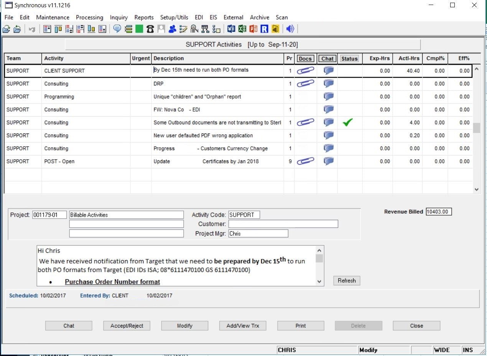Screen dimensions: 487x356
Task: Open the Processing menu
Action: coord(89,17)
